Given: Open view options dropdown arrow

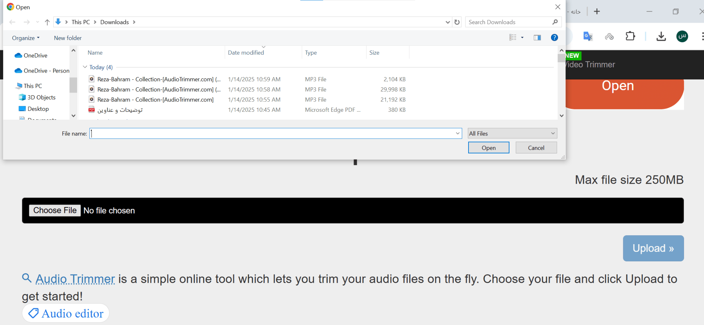Looking at the screenshot, I should pyautogui.click(x=522, y=37).
